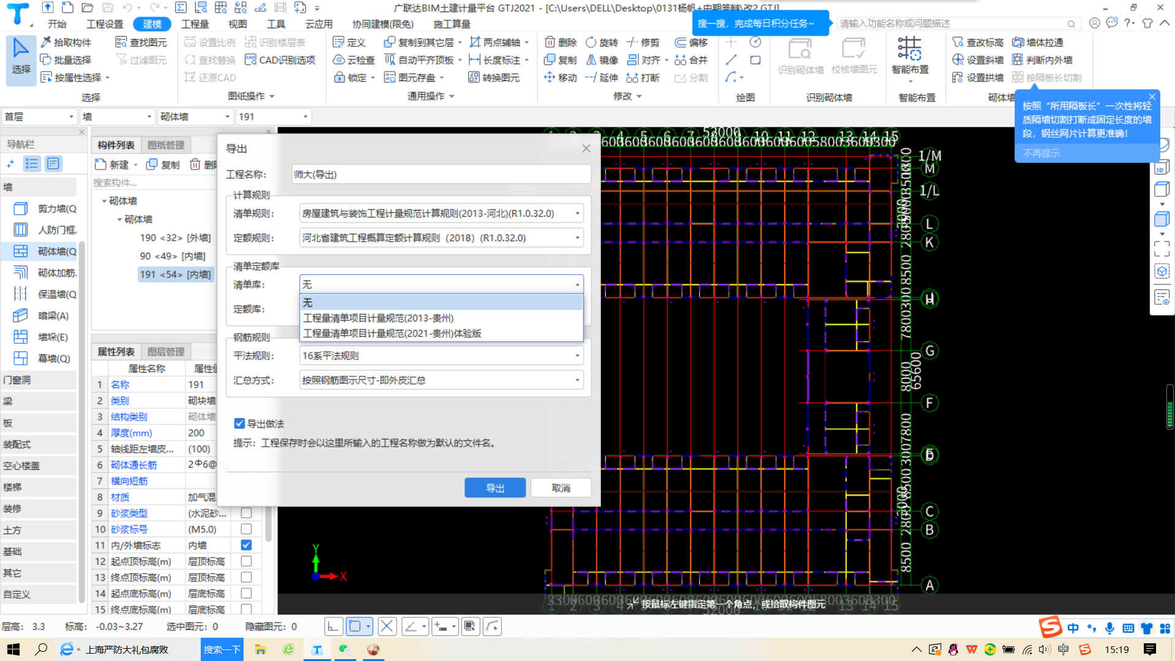1175x661 pixels.
Task: Open the 开始 ribbon tab
Action: tap(57, 24)
